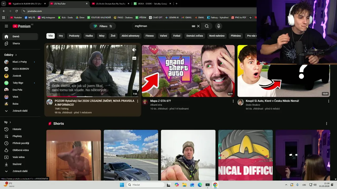Viewport: 337px width, 189px height.
Task: Expand the Vy list with Zobrazit další
Action: tap(20, 171)
